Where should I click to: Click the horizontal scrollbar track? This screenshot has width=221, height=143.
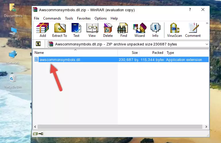120,127
